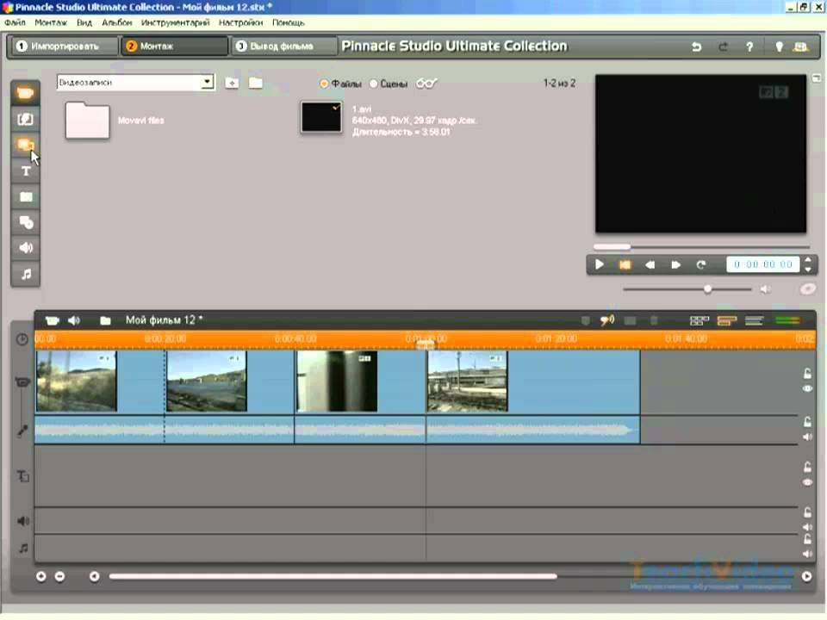Click the light bulb tips icon
This screenshot has width=827, height=620.
coord(779,46)
